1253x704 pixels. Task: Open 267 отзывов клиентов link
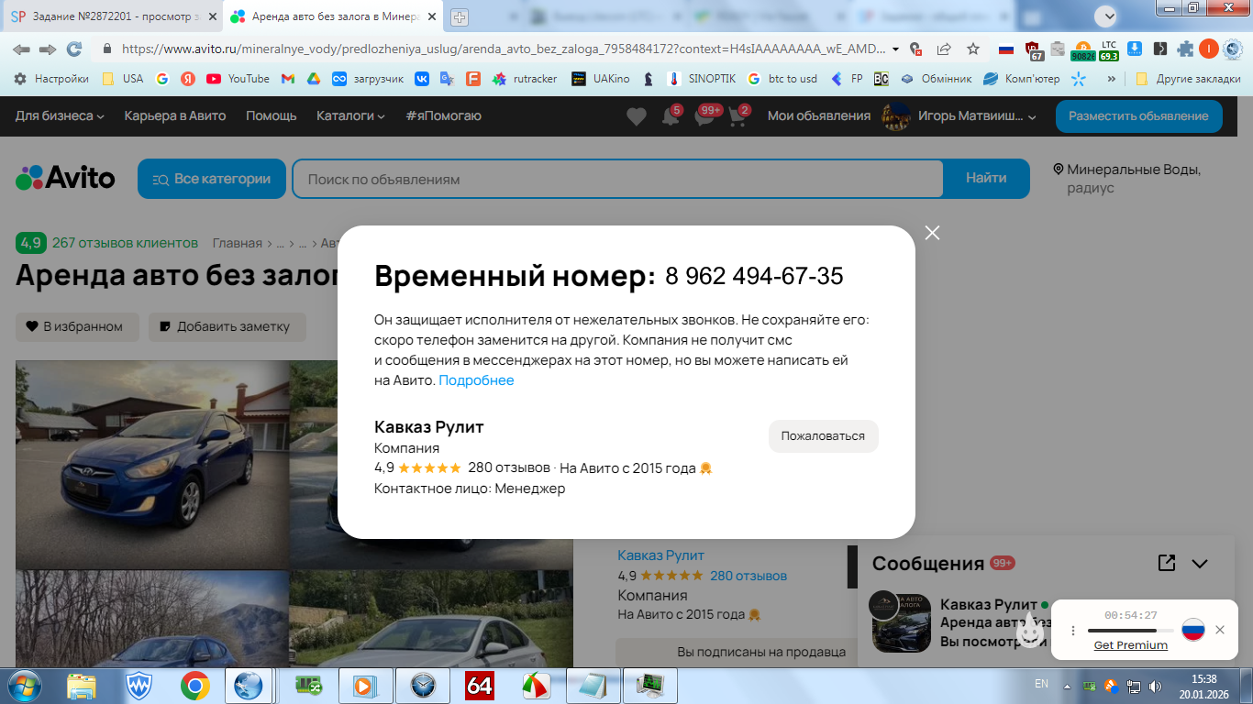tap(125, 243)
